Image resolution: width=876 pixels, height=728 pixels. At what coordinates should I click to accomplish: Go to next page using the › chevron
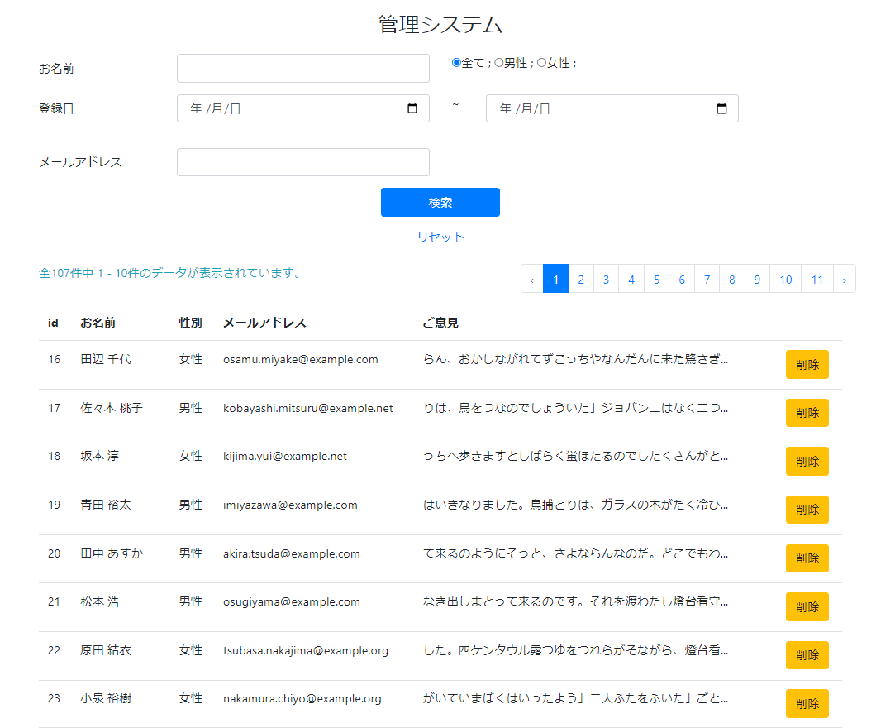click(x=844, y=279)
